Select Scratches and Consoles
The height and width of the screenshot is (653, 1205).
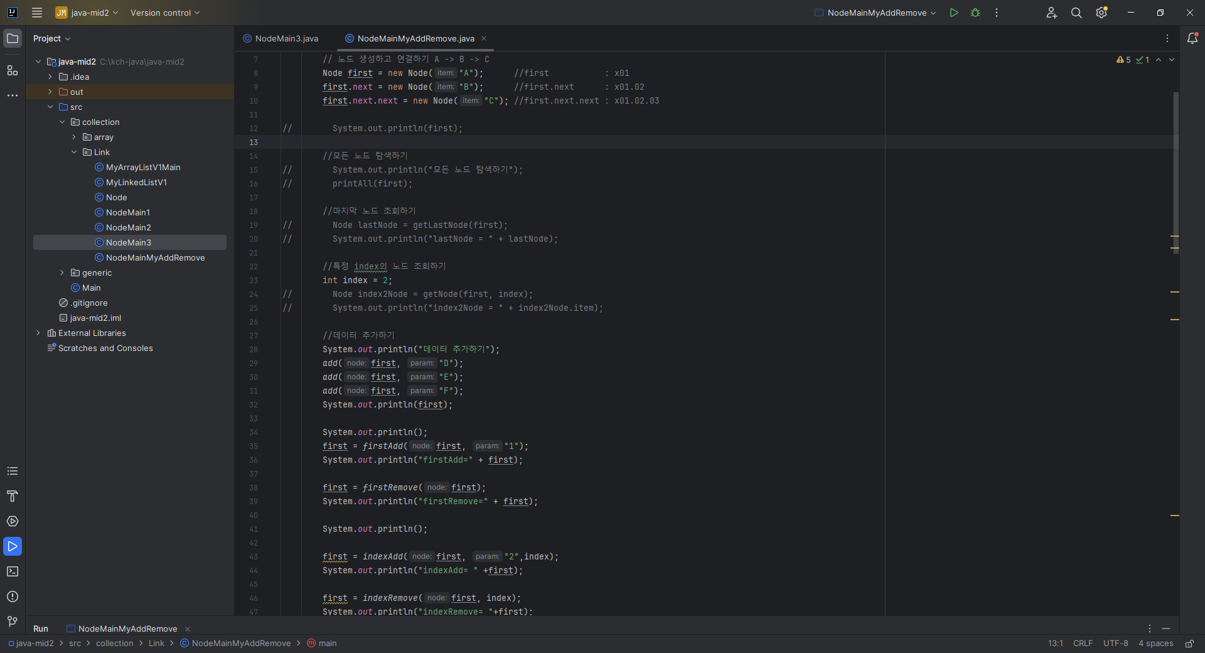pos(105,348)
